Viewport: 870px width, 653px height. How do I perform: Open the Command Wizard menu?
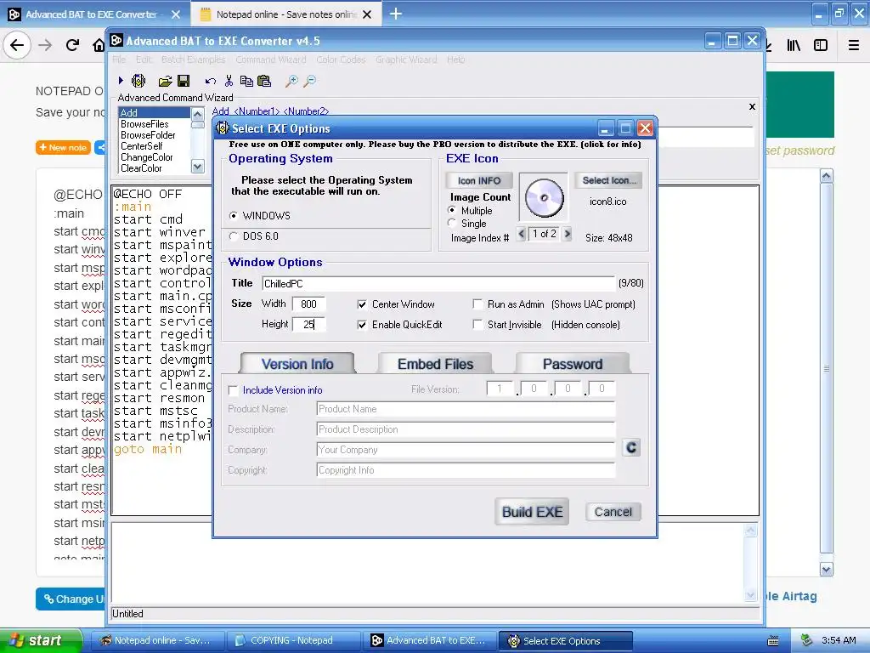point(271,60)
